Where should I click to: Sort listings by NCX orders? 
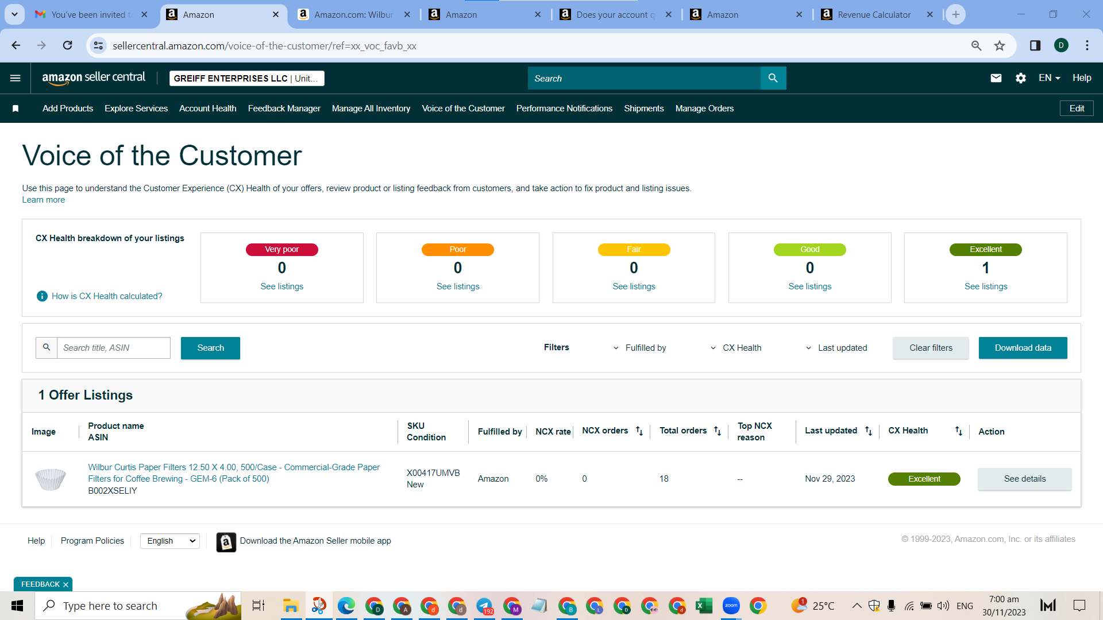pos(639,431)
